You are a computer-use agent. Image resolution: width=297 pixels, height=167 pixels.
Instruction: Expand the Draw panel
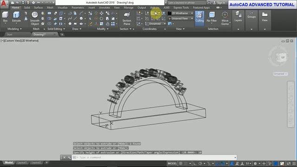[x=77, y=29]
